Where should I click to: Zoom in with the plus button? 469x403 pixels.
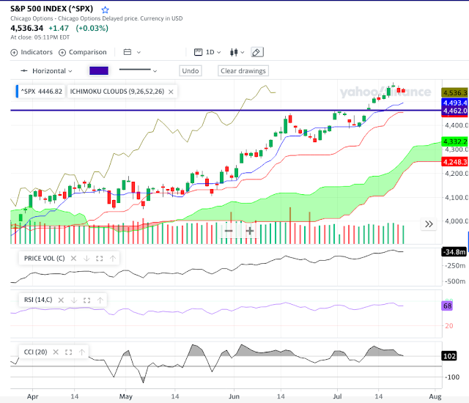[x=250, y=231]
